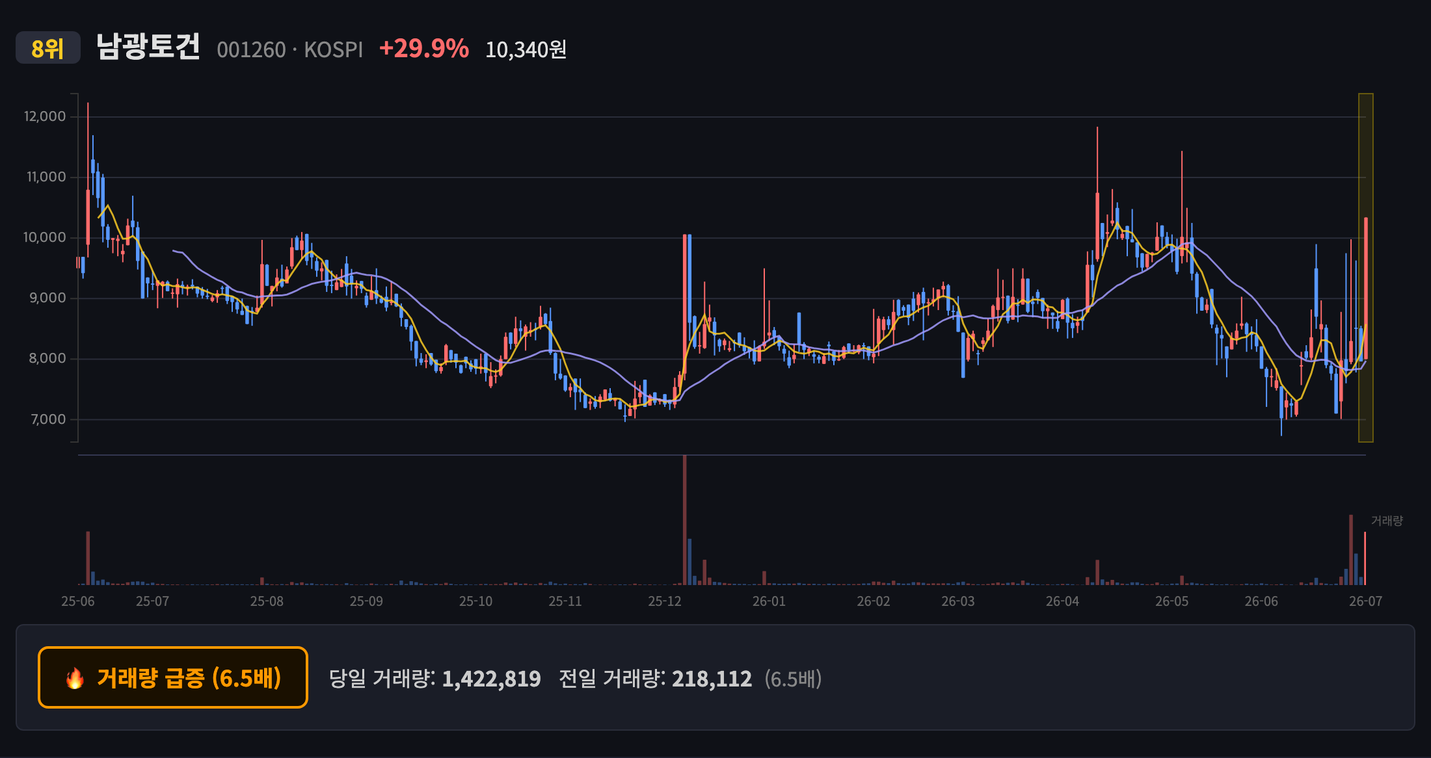
Task: Click the 11,000 price axis label
Action: (x=46, y=177)
